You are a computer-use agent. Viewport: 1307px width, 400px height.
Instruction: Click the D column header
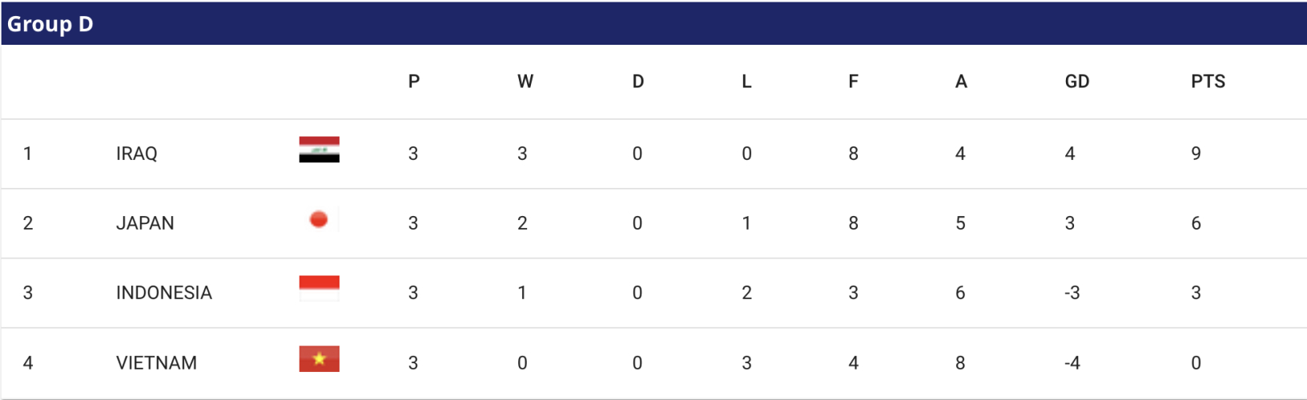tap(637, 82)
